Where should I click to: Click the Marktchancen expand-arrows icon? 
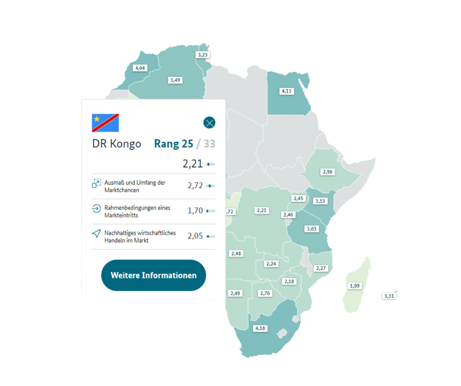(x=97, y=183)
